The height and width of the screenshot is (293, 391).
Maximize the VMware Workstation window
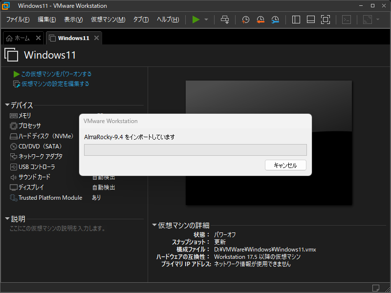pos(372,5)
